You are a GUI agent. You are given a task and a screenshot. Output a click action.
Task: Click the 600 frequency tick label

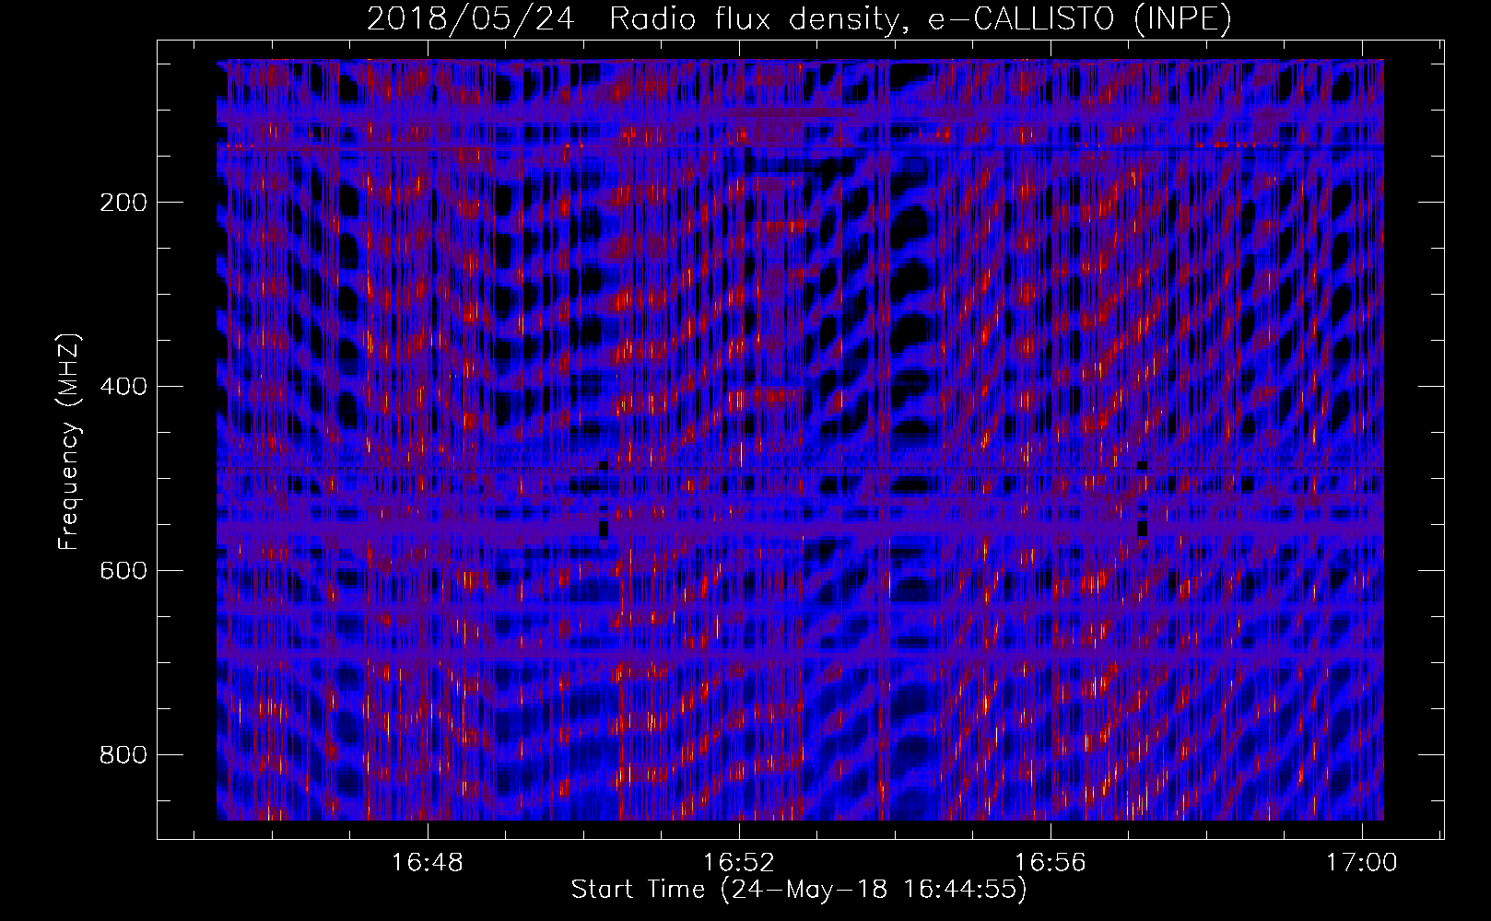123,571
